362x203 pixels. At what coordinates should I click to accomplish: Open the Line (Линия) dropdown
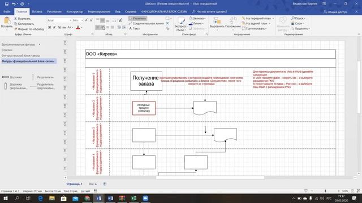tap(196, 23)
